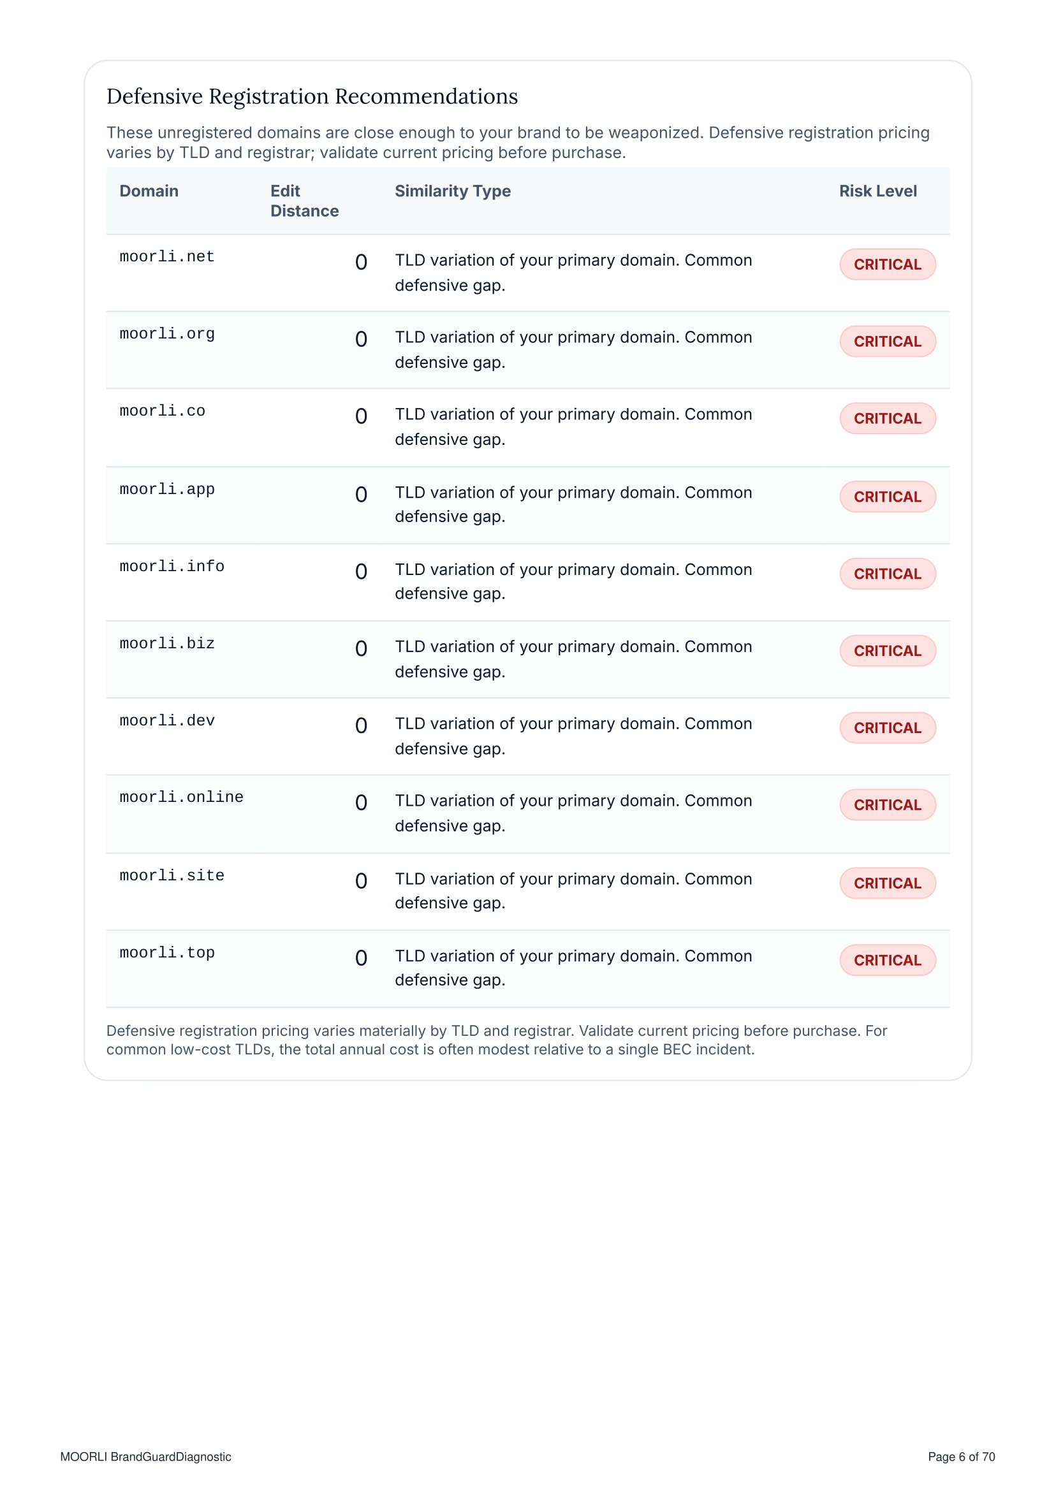Image resolution: width=1056 pixels, height=1491 pixels.
Task: Click the moorli.info domain entry
Action: [x=172, y=567]
